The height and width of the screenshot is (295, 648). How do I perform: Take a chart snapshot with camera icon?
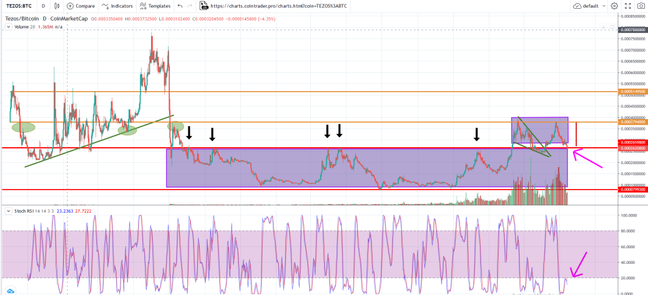[641, 6]
